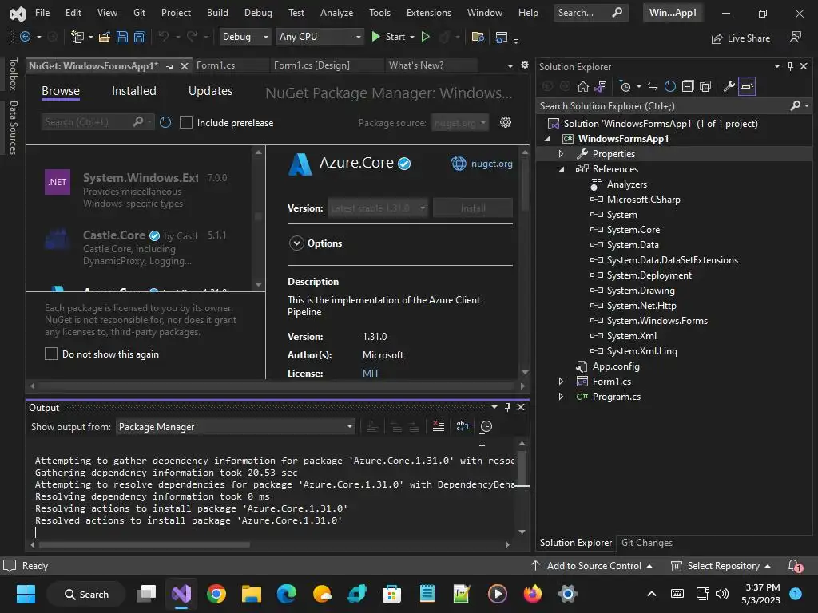Open Show output from Package Manager dropdown
The height and width of the screenshot is (613, 818).
pos(236,427)
